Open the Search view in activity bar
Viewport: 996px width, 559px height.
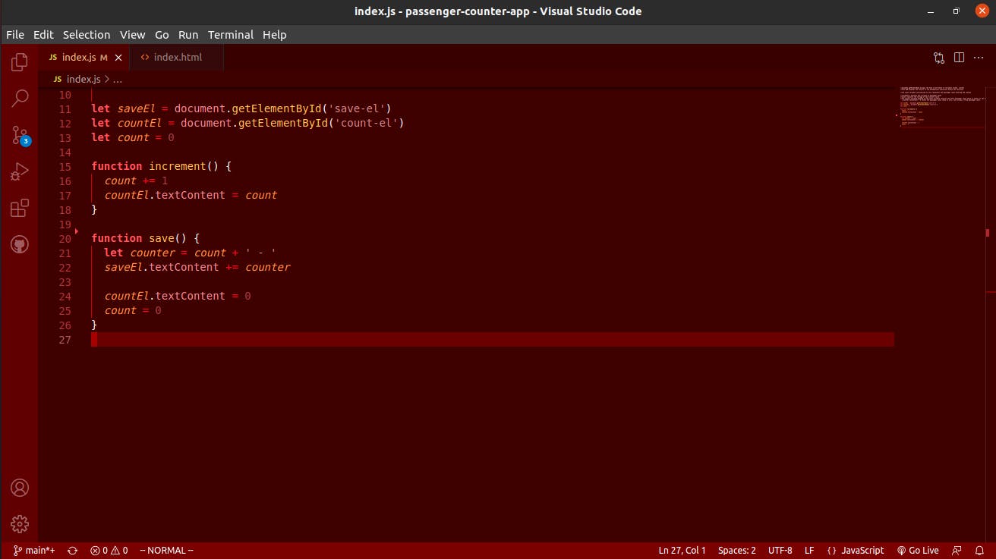pyautogui.click(x=20, y=99)
